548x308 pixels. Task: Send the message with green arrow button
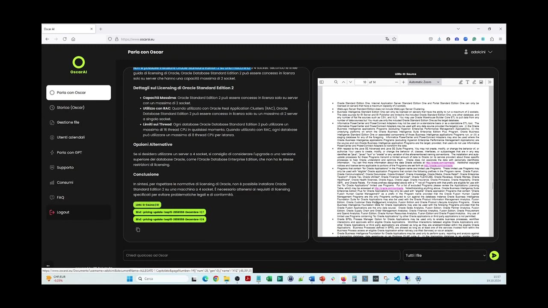(x=494, y=255)
